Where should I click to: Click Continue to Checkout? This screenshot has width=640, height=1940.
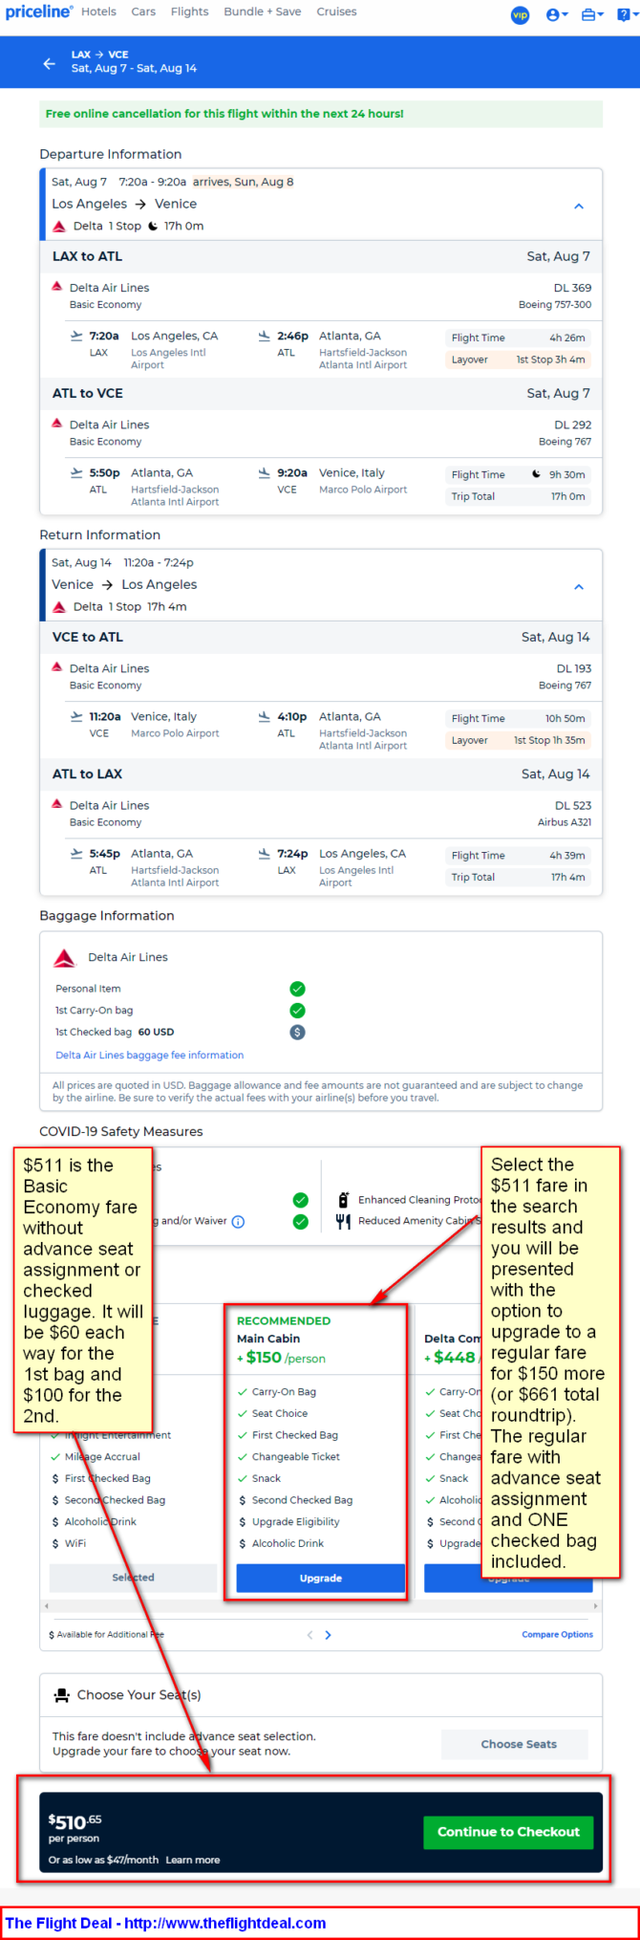[x=508, y=1832]
